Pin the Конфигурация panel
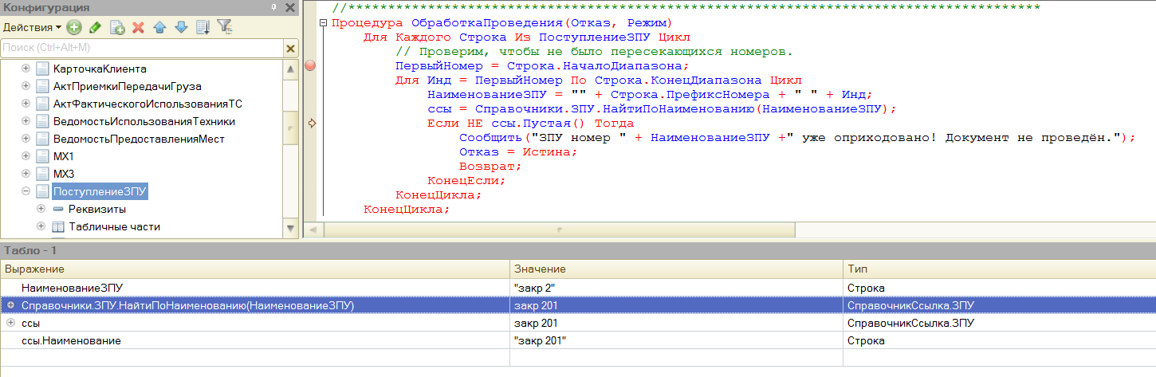The height and width of the screenshot is (377, 1156). [x=274, y=7]
